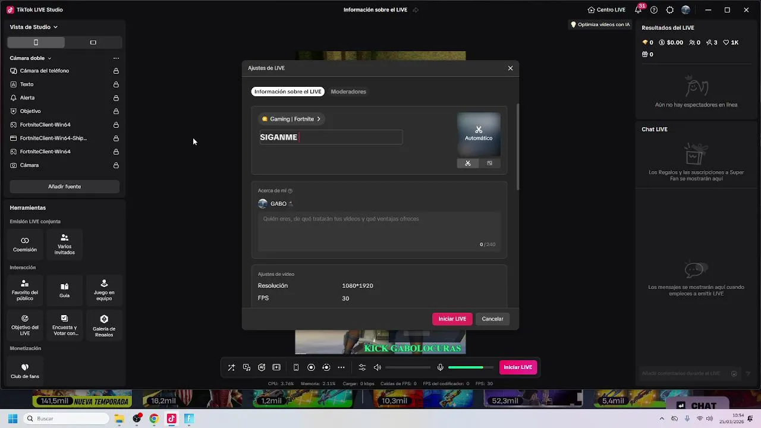Image resolution: width=761 pixels, height=428 pixels.
Task: Switch to the 'Moderadores' tab
Action: (x=348, y=92)
